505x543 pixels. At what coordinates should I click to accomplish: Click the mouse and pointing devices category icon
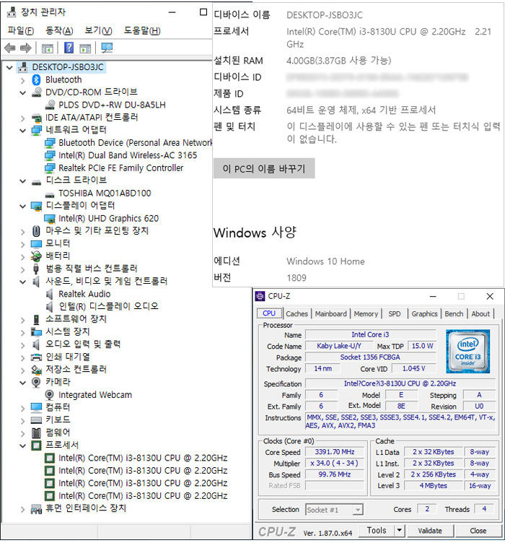point(36,230)
